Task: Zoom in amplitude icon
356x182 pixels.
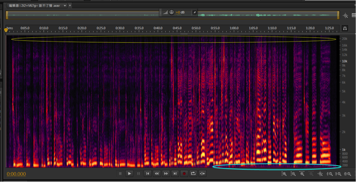Action: coord(284,174)
